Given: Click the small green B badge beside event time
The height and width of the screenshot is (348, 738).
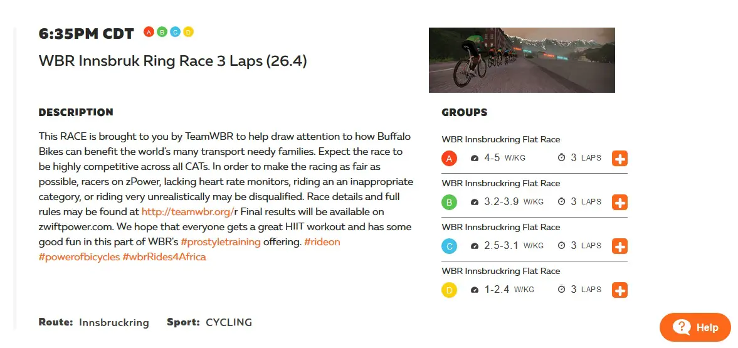Looking at the screenshot, I should [162, 32].
